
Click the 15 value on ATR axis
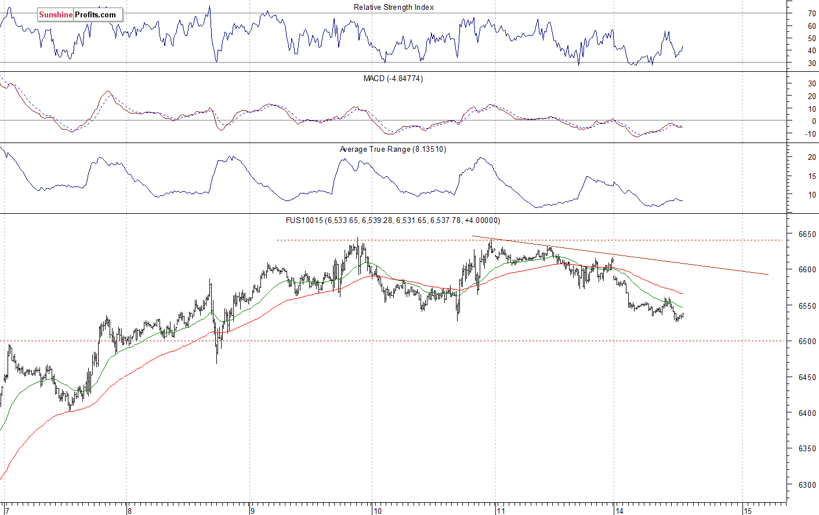[x=812, y=176]
